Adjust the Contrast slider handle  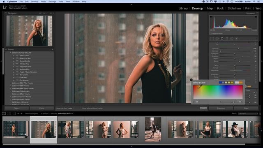(x=220, y=51)
